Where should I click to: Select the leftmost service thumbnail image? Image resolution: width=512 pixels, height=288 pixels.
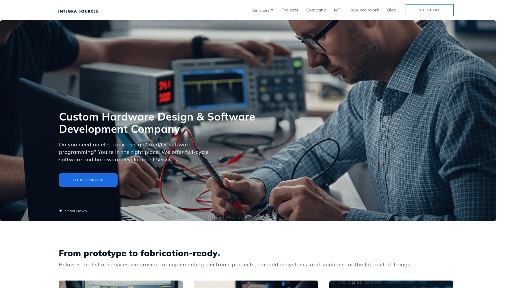tap(121, 284)
